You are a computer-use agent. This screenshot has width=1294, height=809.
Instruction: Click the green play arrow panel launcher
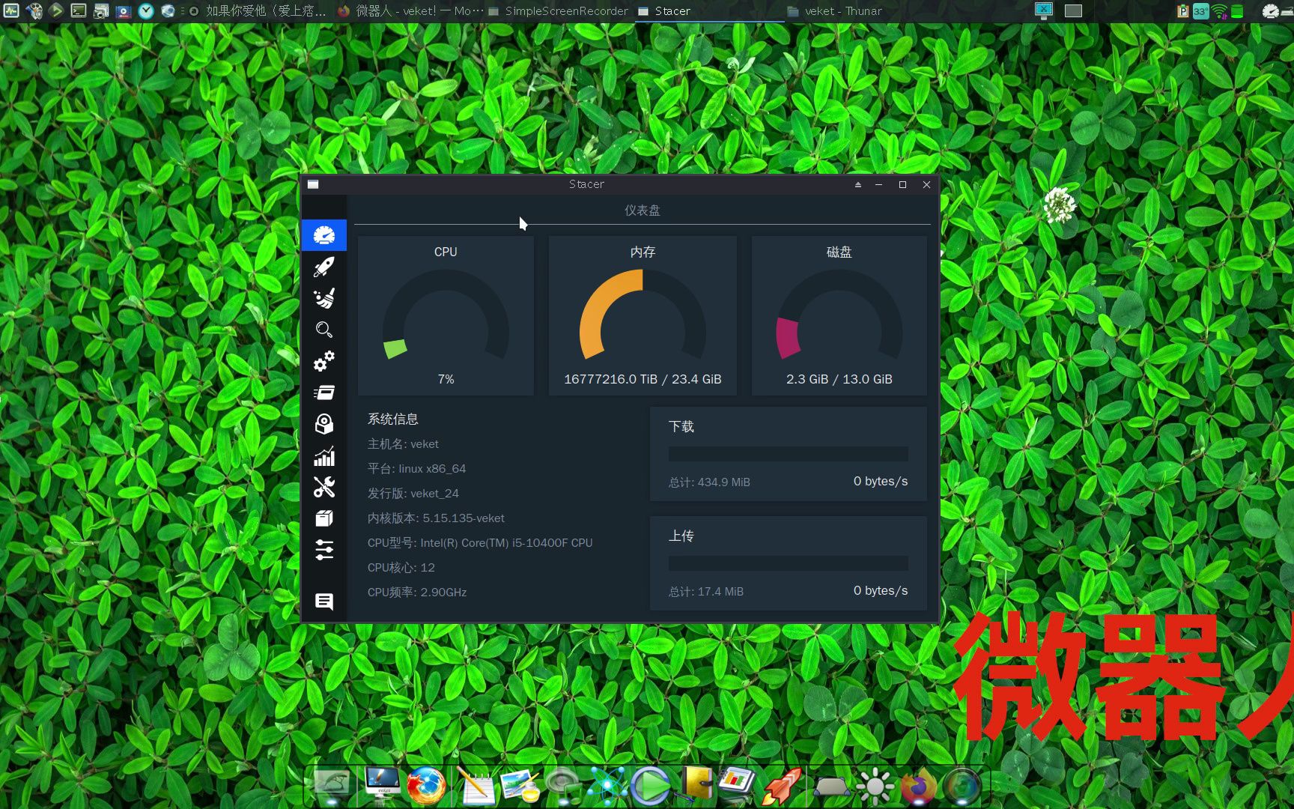coord(56,10)
